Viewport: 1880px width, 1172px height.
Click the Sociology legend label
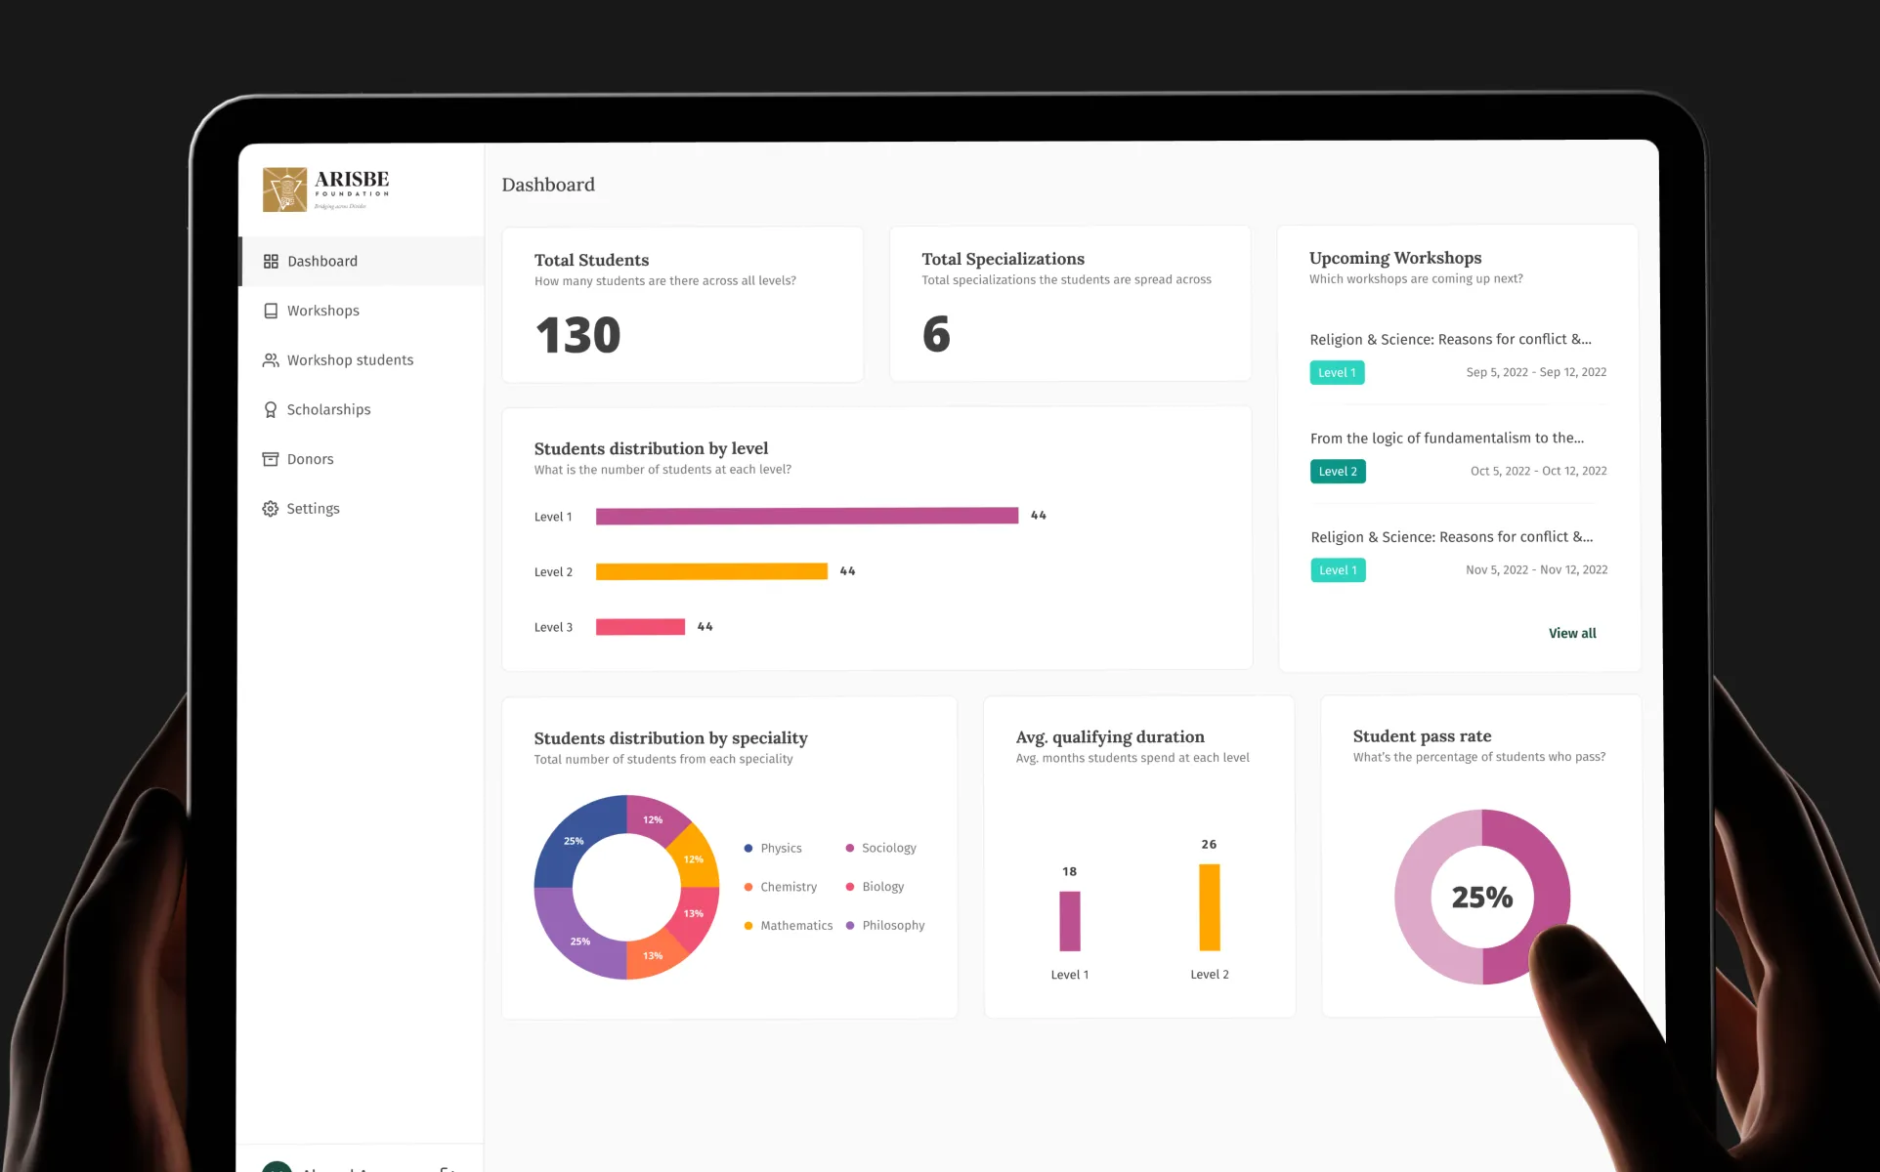[x=889, y=848]
